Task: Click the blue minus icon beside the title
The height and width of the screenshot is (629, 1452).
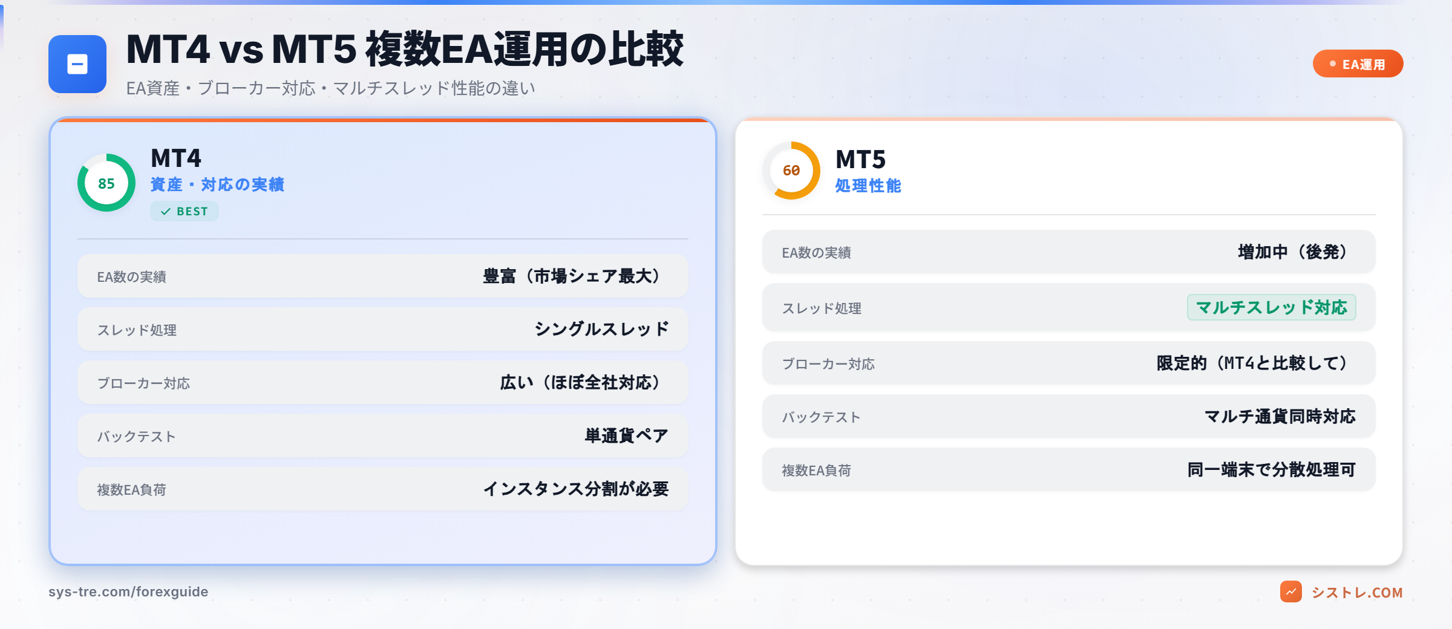Action: pos(77,64)
